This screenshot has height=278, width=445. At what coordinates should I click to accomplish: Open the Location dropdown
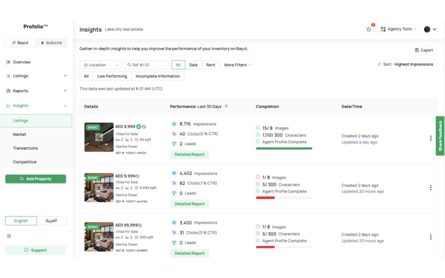[x=100, y=65]
